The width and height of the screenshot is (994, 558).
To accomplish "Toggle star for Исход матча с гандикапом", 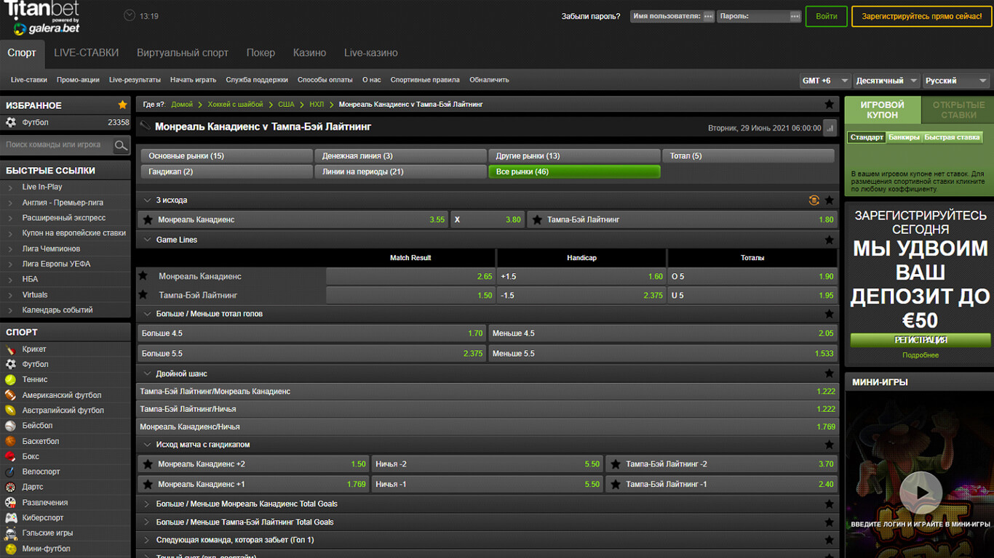I will 830,445.
